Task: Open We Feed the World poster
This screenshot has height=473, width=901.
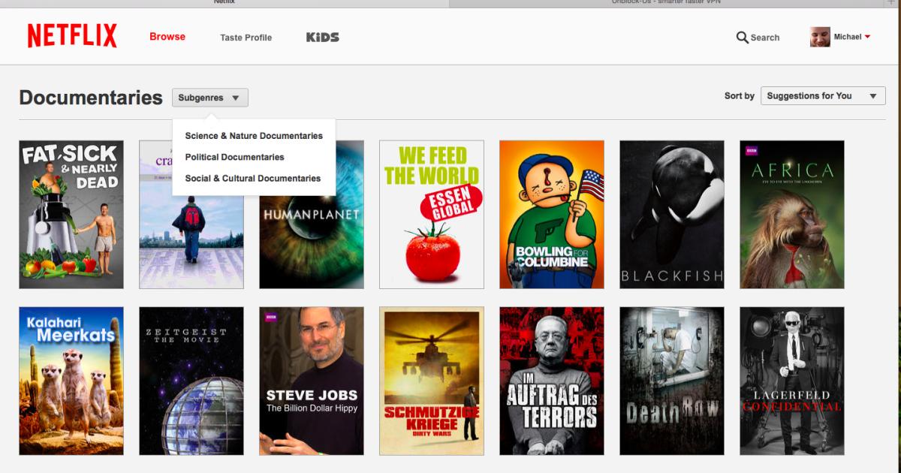Action: coord(432,215)
